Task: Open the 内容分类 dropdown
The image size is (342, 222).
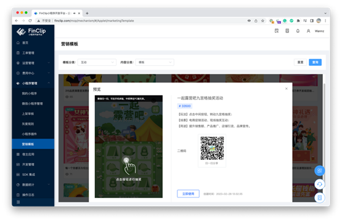Action: pos(155,62)
